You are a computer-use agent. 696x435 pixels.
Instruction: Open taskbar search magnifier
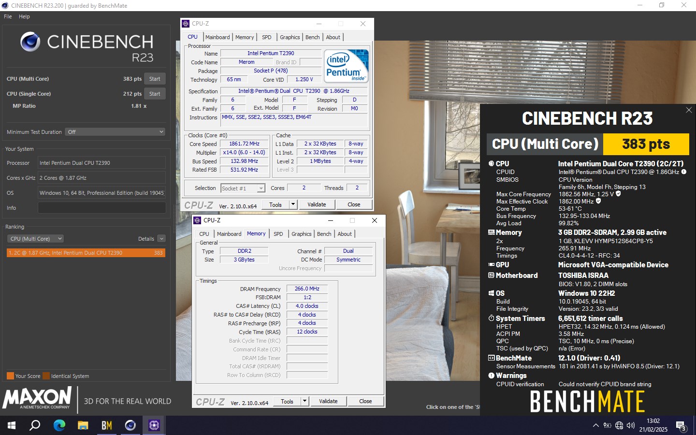coord(35,425)
